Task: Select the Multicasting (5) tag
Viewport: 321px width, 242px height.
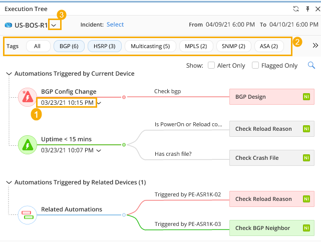Action: (x=150, y=46)
